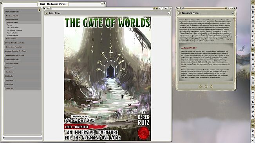Click the left-pointing arrow at bottom of right sidebar
Screen dimensions: 255x143
[x=253, y=140]
